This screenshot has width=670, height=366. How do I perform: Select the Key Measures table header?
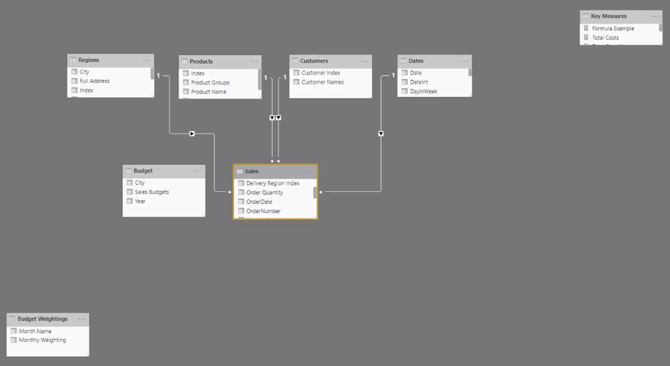[621, 16]
